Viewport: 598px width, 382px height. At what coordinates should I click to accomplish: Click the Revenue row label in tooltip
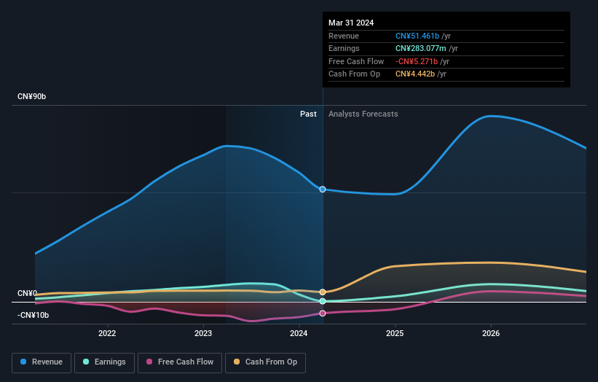tap(344, 36)
